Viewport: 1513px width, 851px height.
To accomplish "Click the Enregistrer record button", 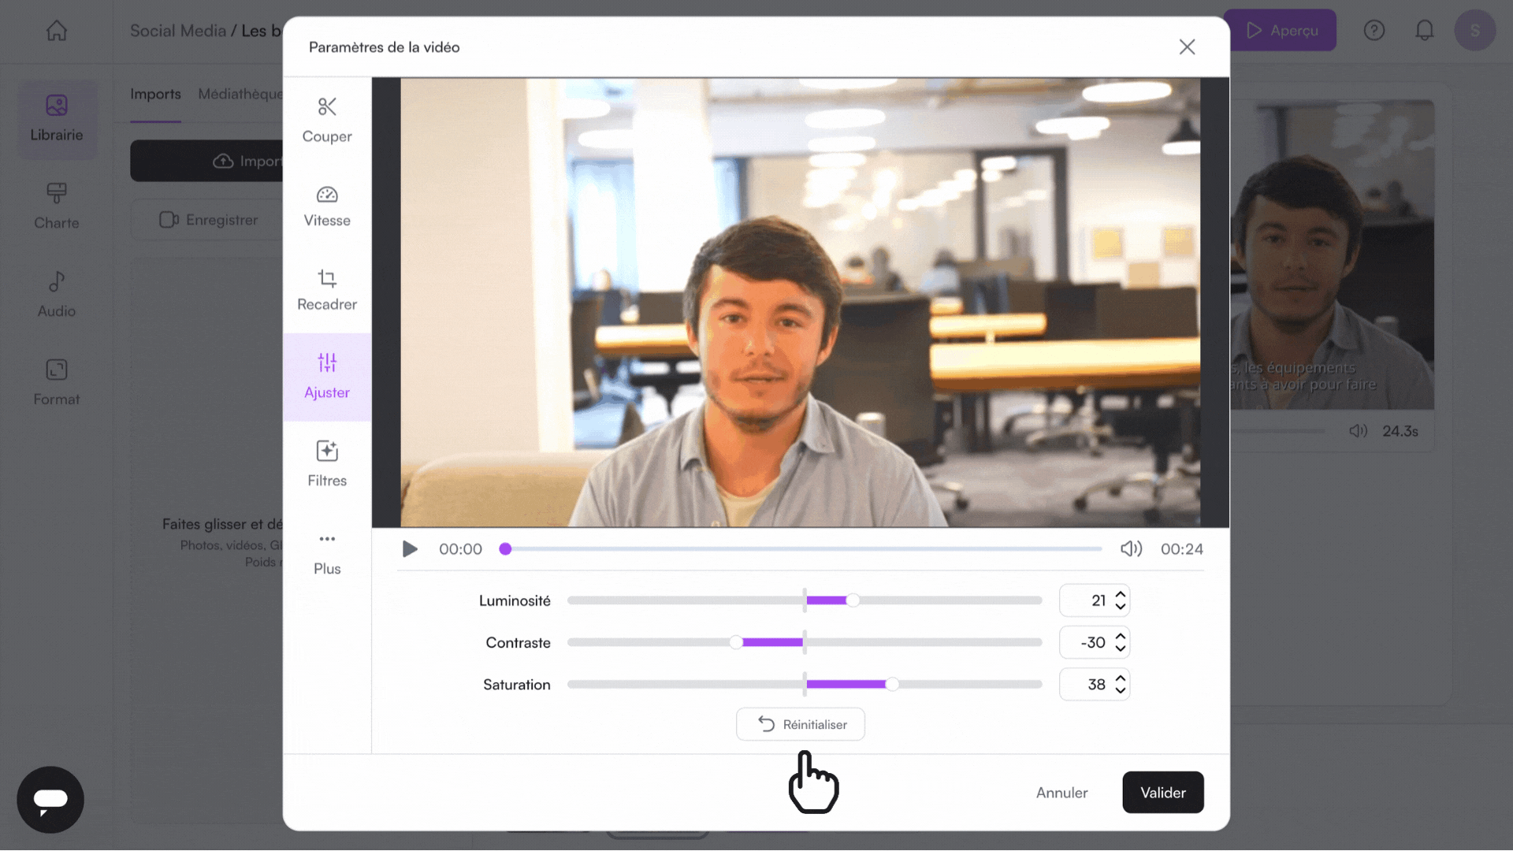I will pyautogui.click(x=209, y=220).
